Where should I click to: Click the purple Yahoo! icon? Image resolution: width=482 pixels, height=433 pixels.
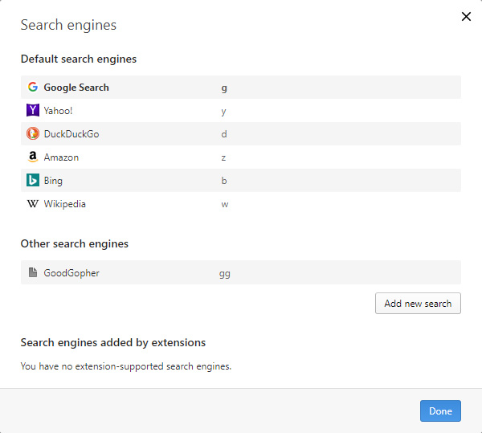tap(33, 110)
